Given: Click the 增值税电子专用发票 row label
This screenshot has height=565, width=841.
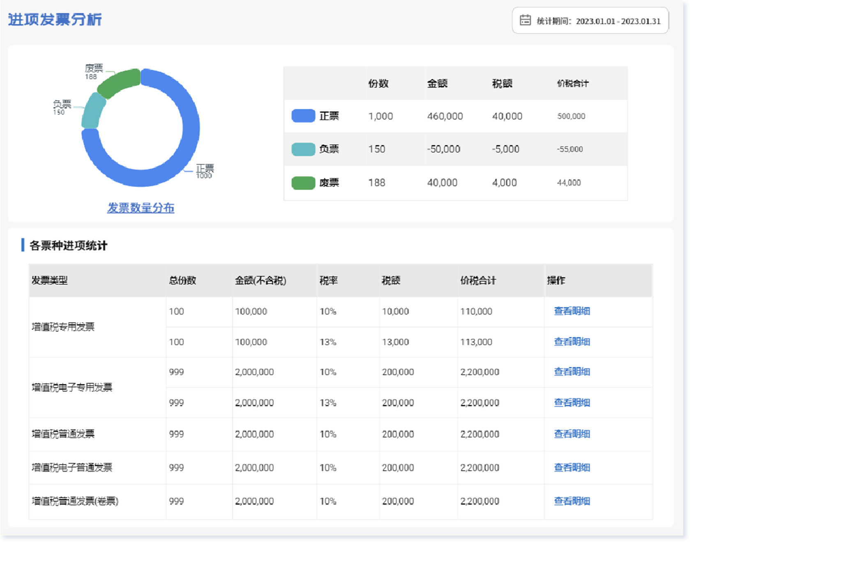Looking at the screenshot, I should tap(72, 387).
